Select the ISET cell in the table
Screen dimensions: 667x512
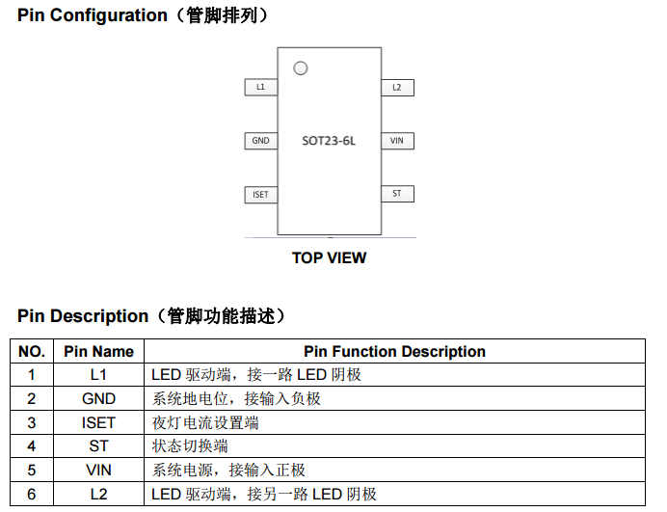coord(98,422)
